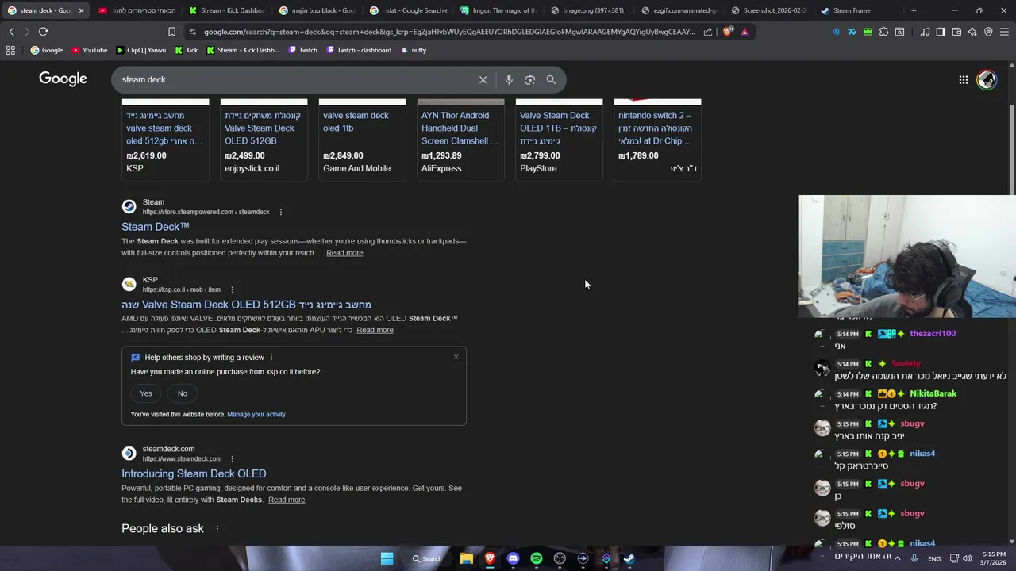Screen dimensions: 1016x571
Task: Open Leo AI sparkle icon
Action: click(x=972, y=32)
